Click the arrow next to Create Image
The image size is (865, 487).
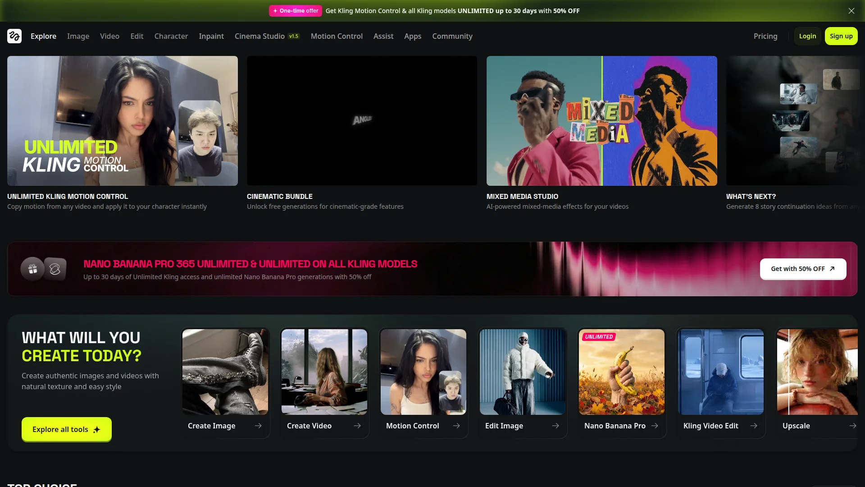point(258,426)
